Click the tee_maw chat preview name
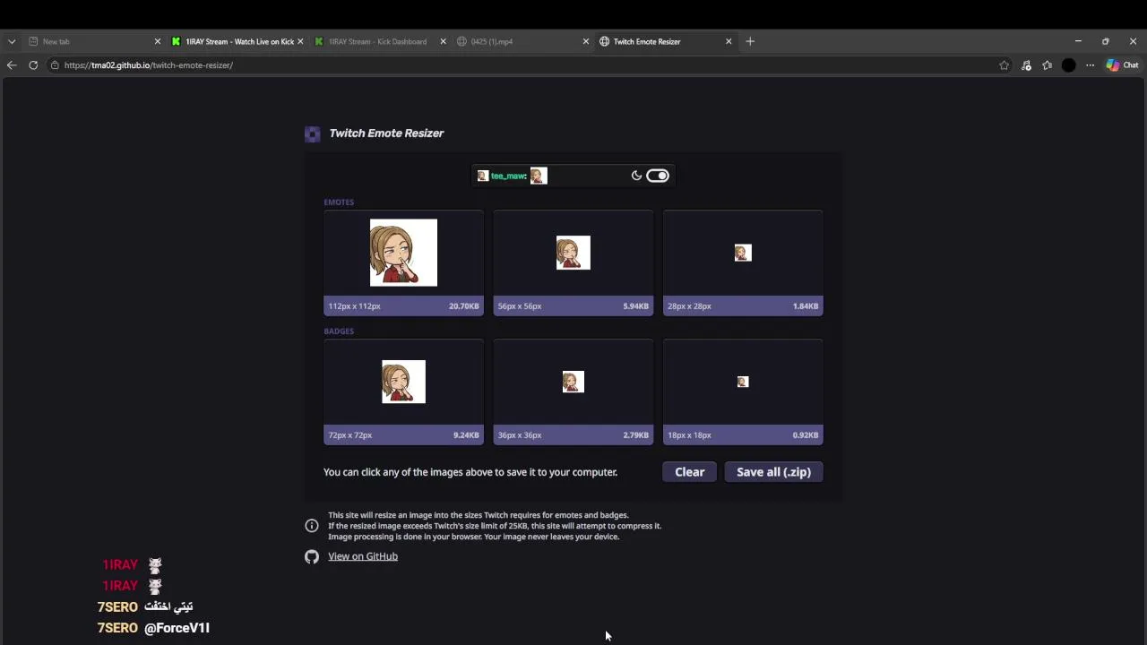The height and width of the screenshot is (645, 1147). tap(508, 176)
